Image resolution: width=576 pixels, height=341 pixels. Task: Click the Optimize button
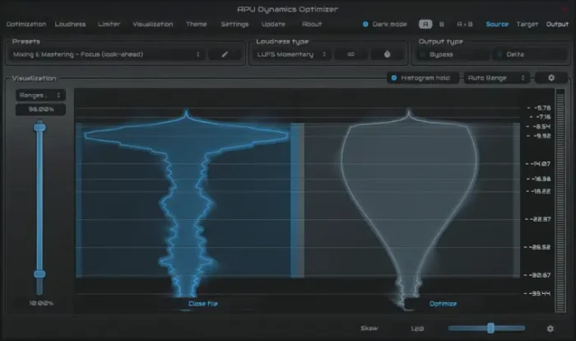click(443, 303)
